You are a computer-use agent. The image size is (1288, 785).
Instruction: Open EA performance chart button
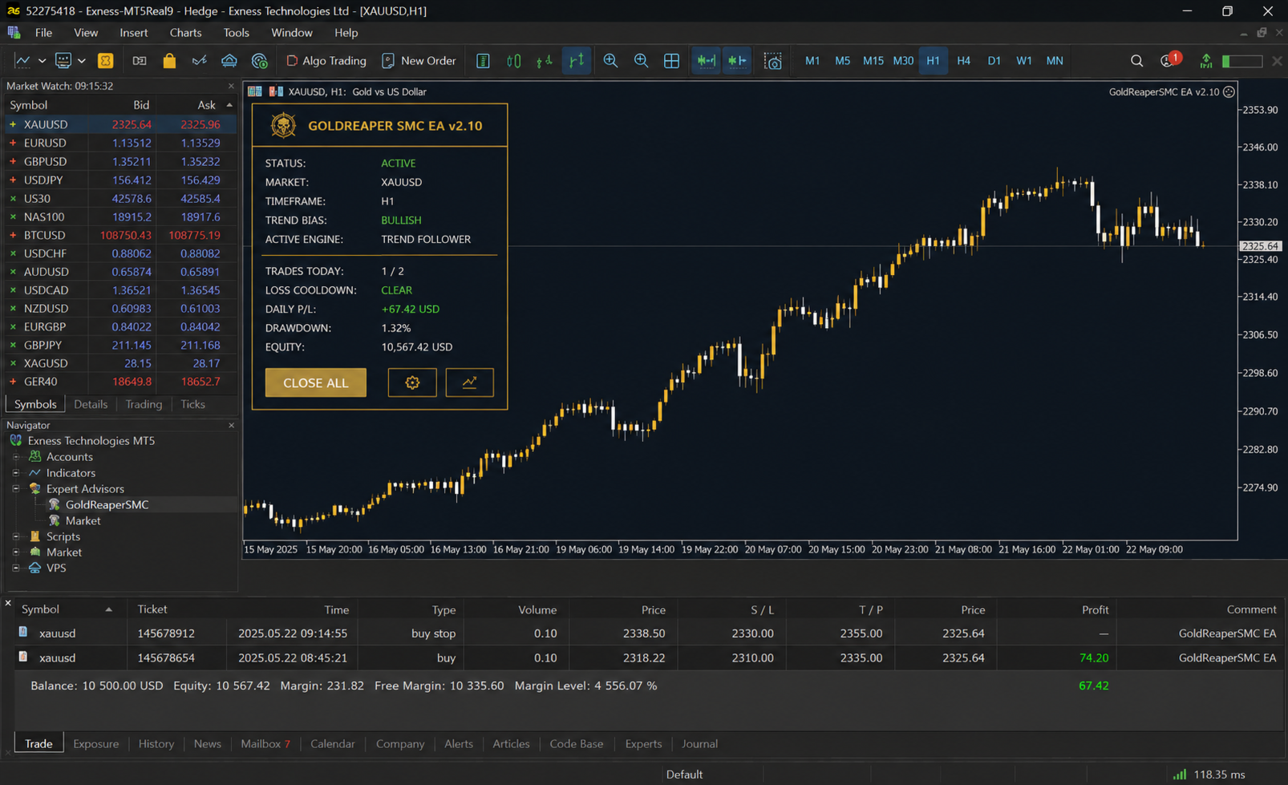pos(469,382)
